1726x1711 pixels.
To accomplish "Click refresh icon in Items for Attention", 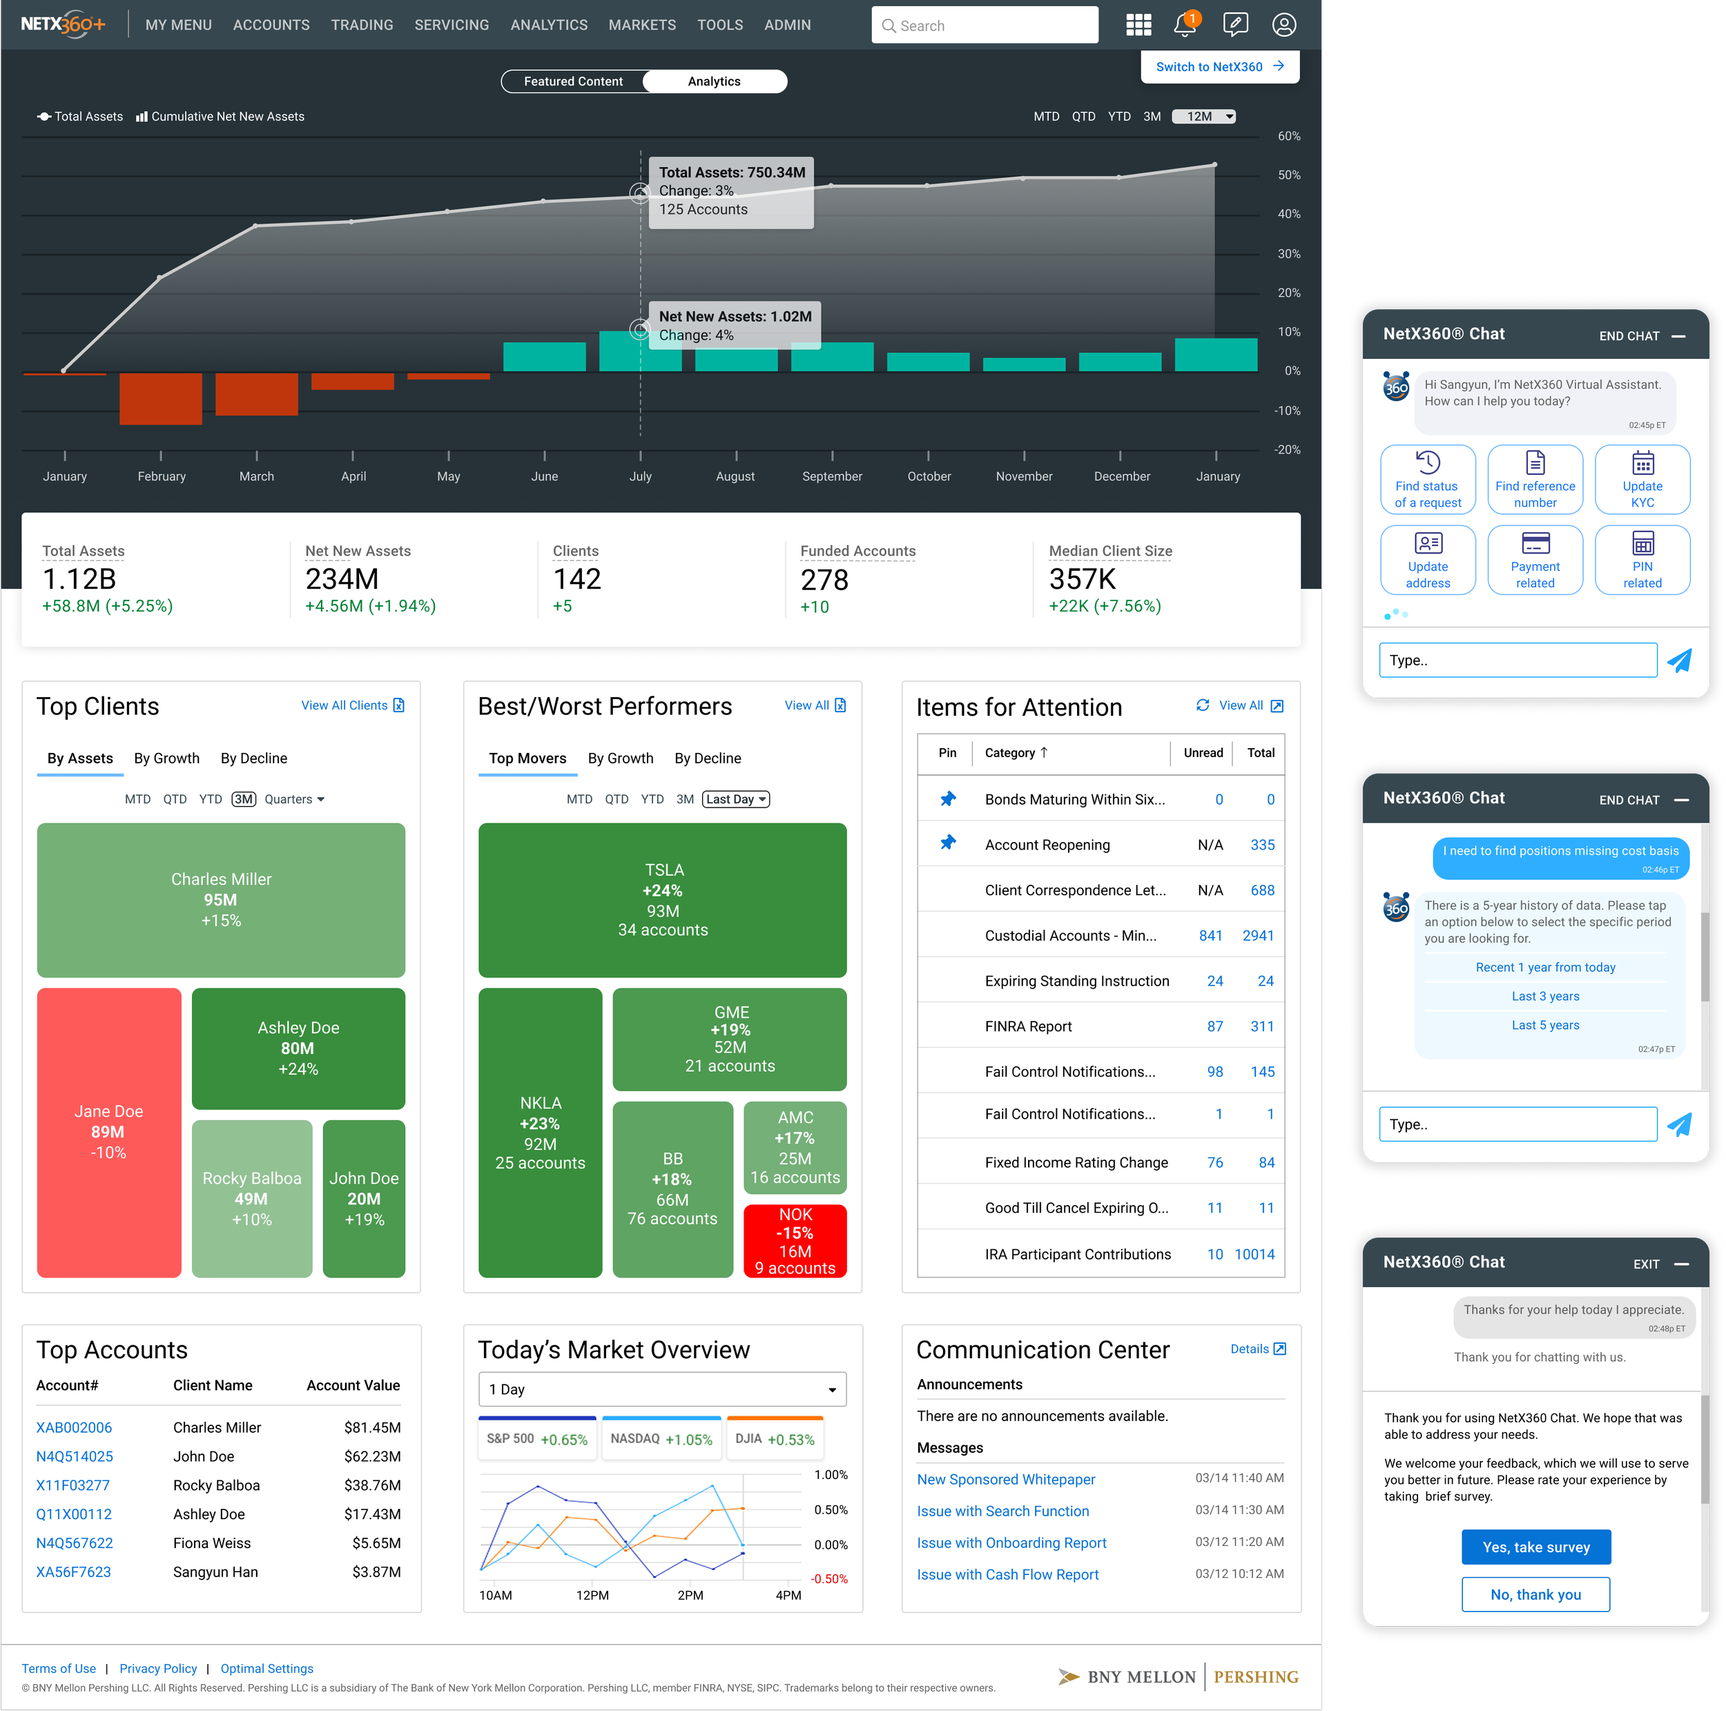I will point(1203,705).
